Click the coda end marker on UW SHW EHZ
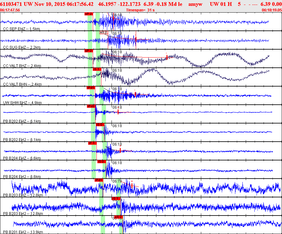The width and height of the screenshot is (282, 234). point(135,94)
